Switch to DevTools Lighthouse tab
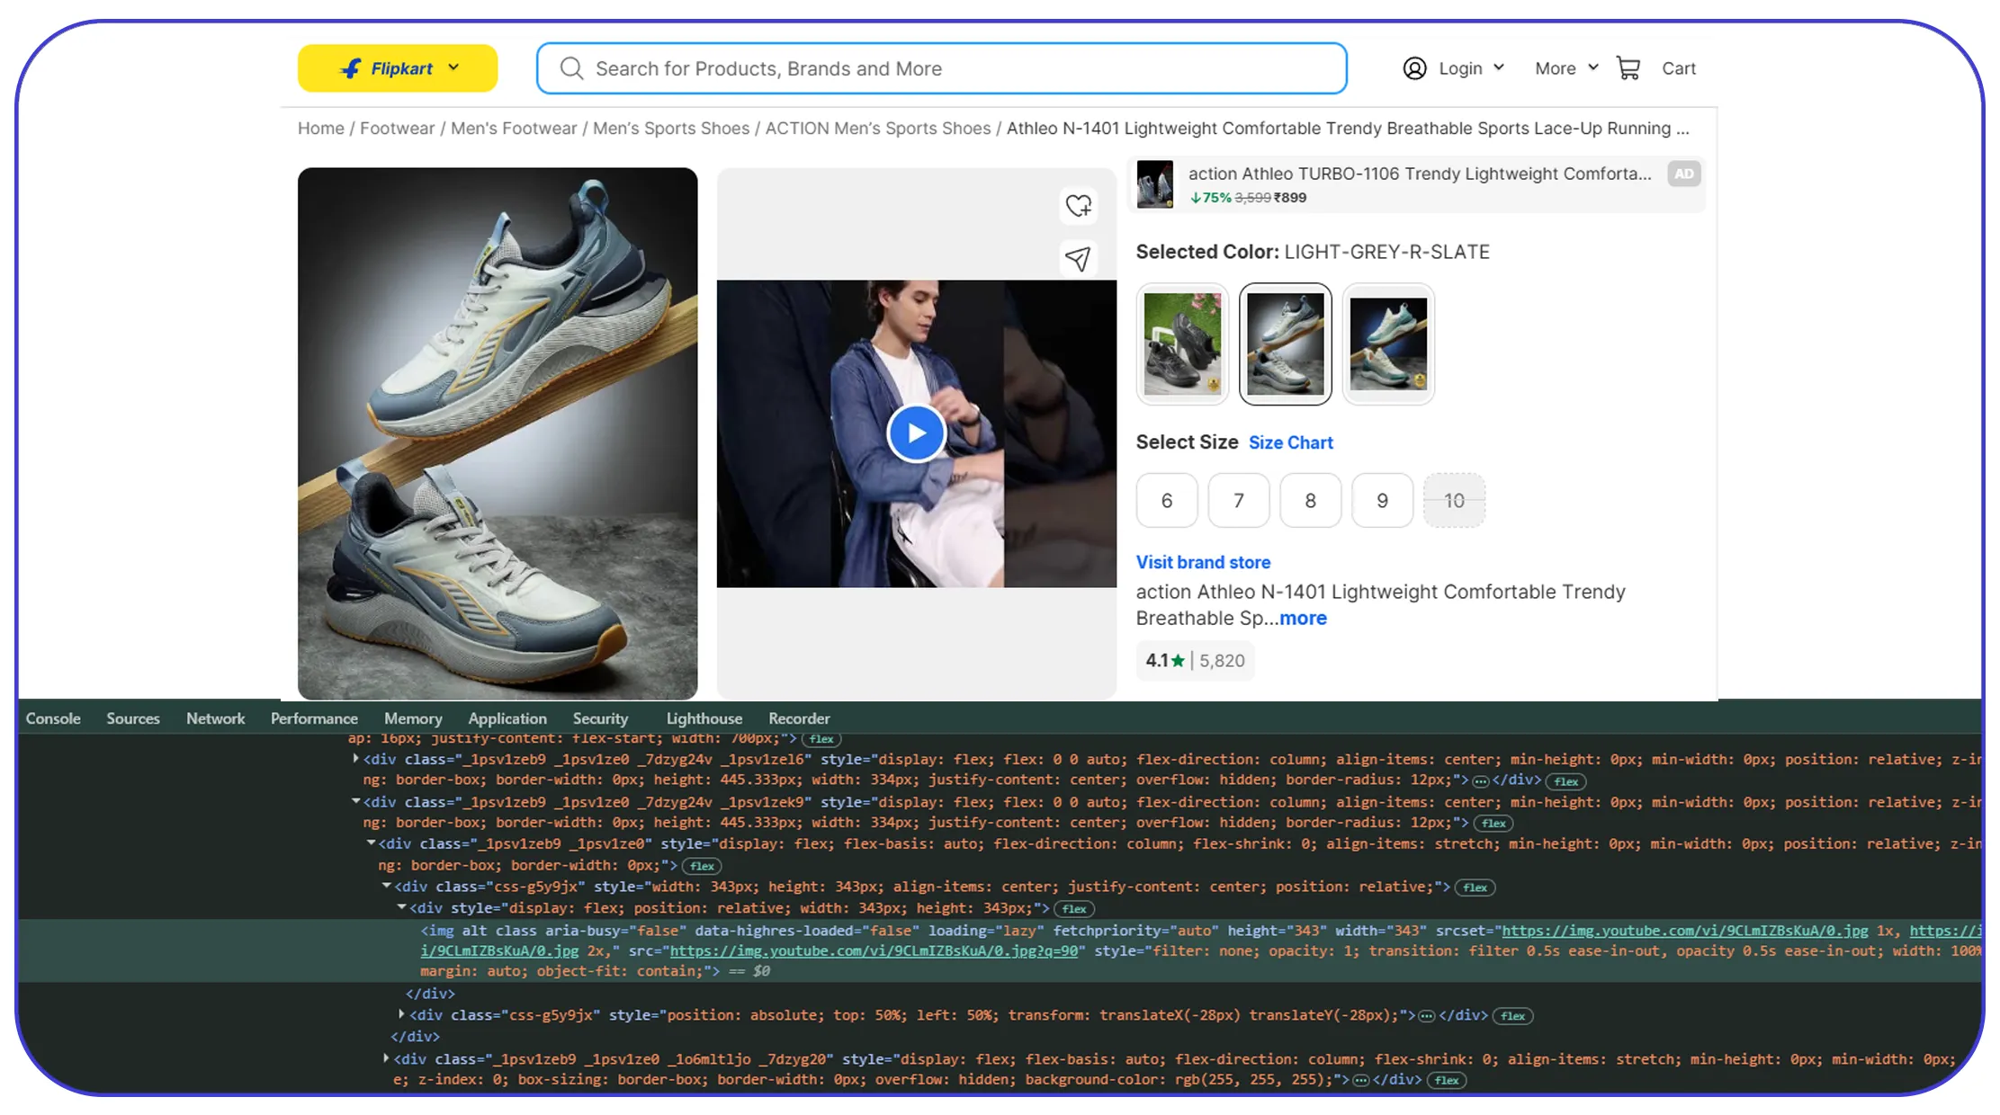Screen dimensions: 2000x1115 704,718
